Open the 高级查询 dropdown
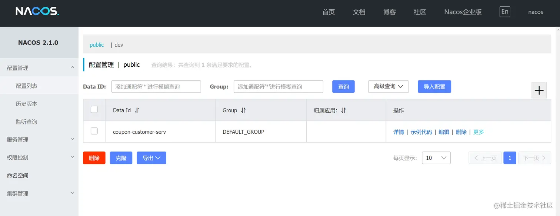The image size is (560, 216). [x=388, y=86]
